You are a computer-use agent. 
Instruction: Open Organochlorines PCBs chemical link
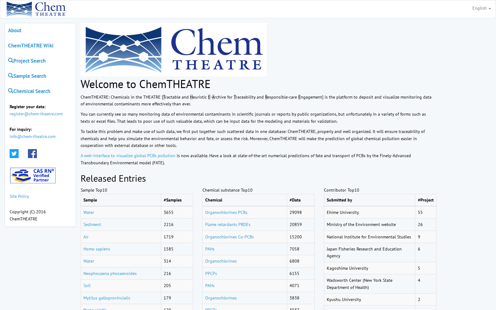226,212
